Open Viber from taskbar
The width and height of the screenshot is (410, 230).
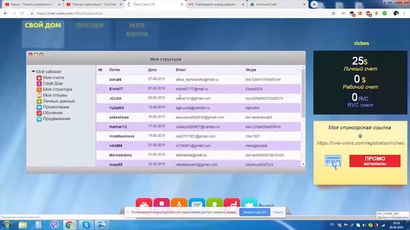(x=54, y=225)
